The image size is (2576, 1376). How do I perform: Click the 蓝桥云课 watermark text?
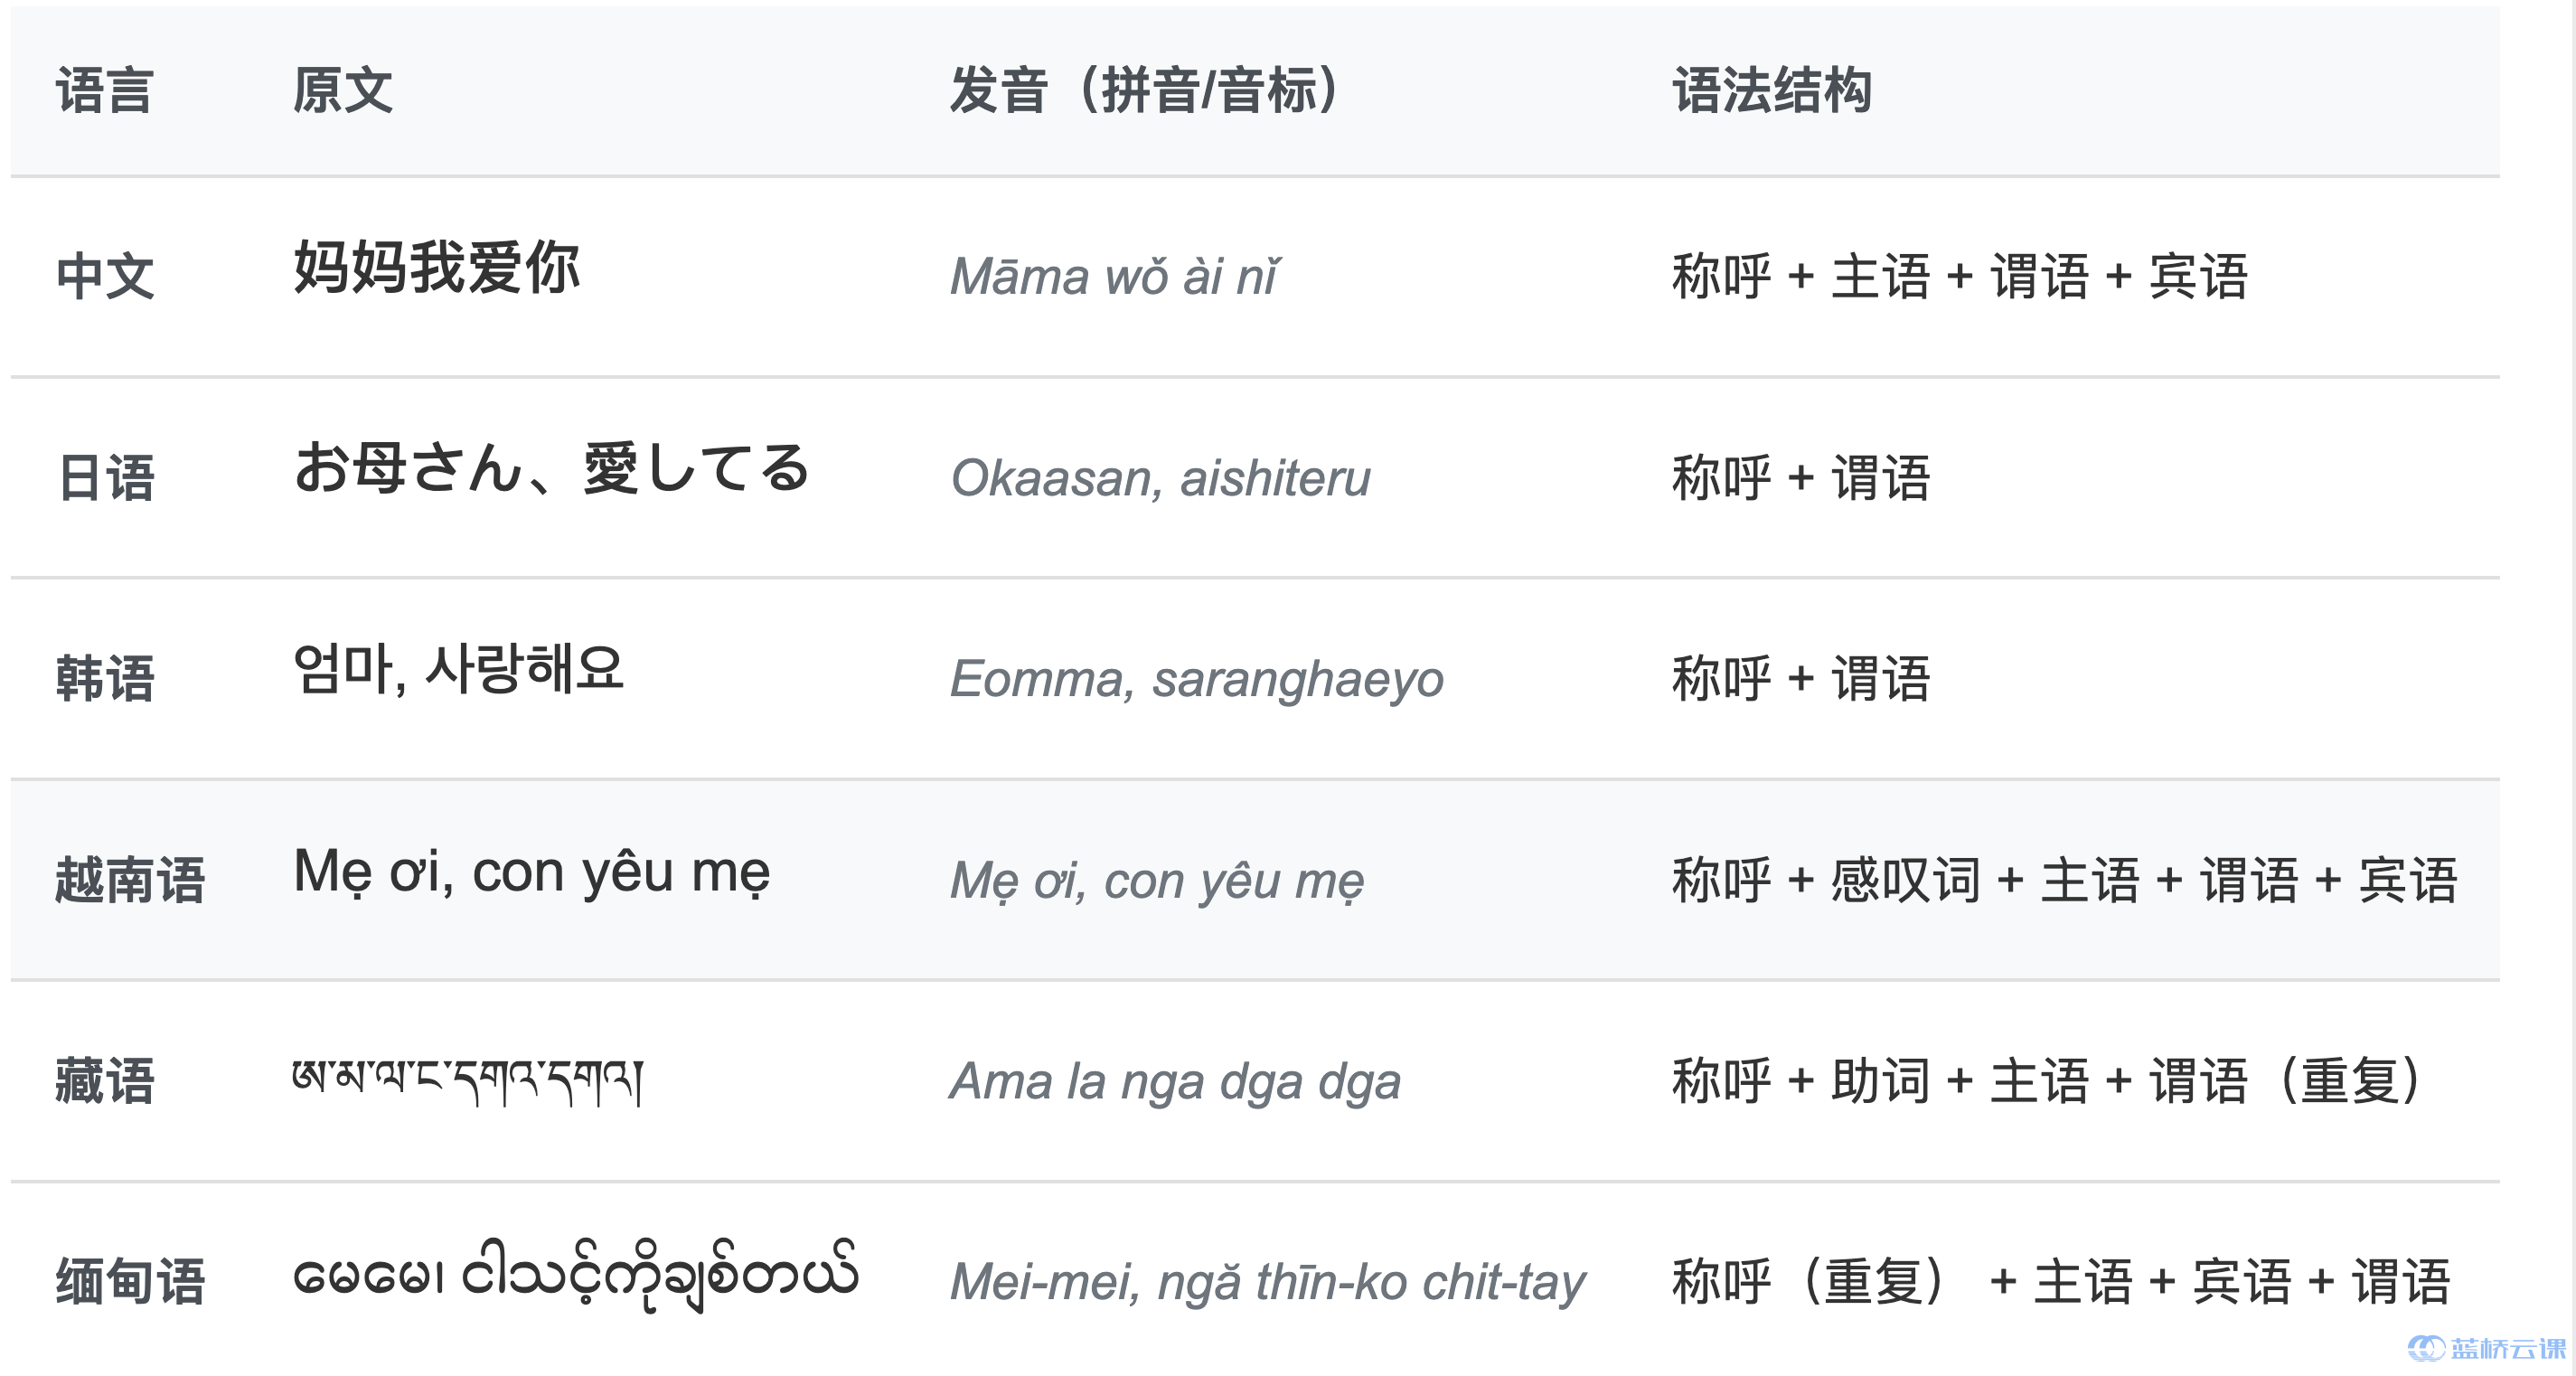(x=2508, y=1349)
